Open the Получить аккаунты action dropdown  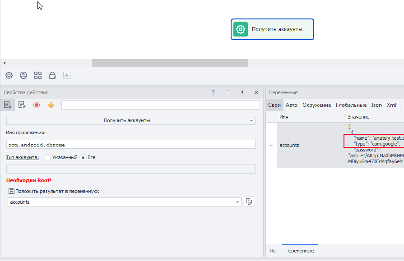pyautogui.click(x=131, y=120)
